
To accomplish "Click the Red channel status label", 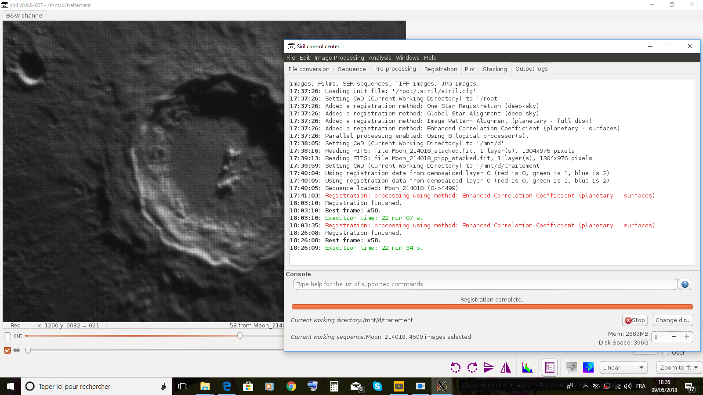I will 15,326.
